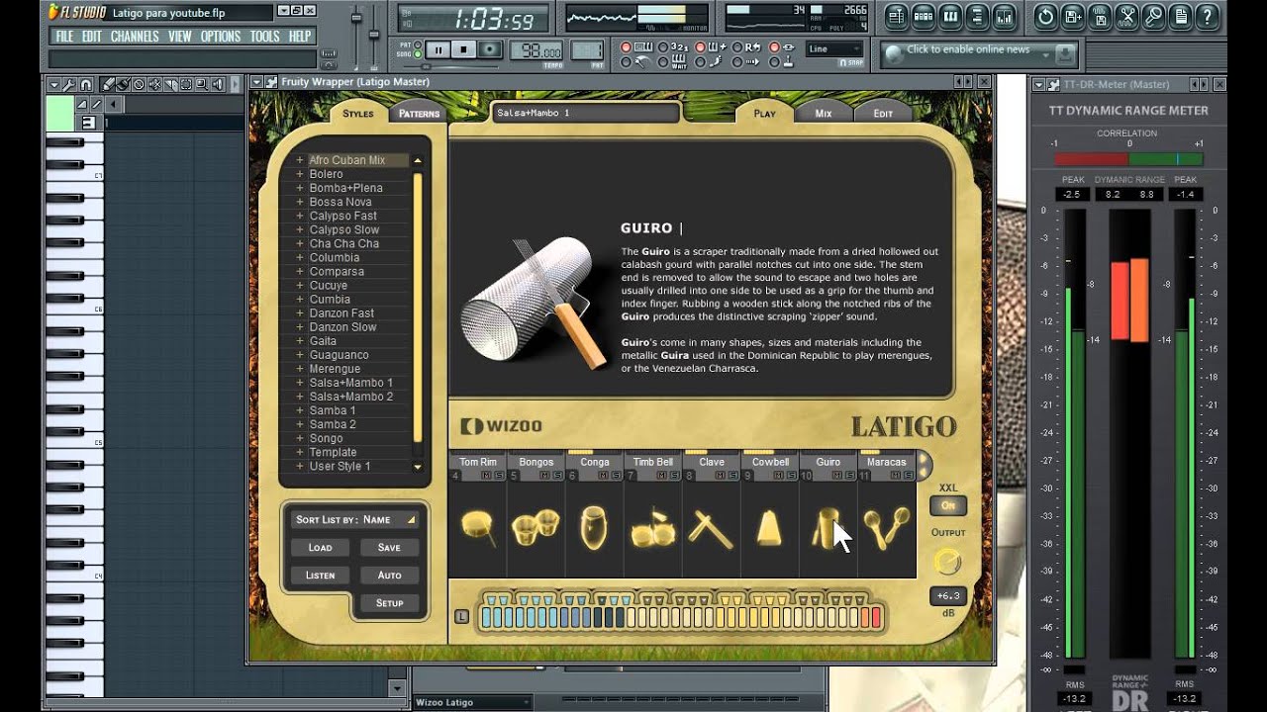Mute the Cowbell track

(779, 475)
